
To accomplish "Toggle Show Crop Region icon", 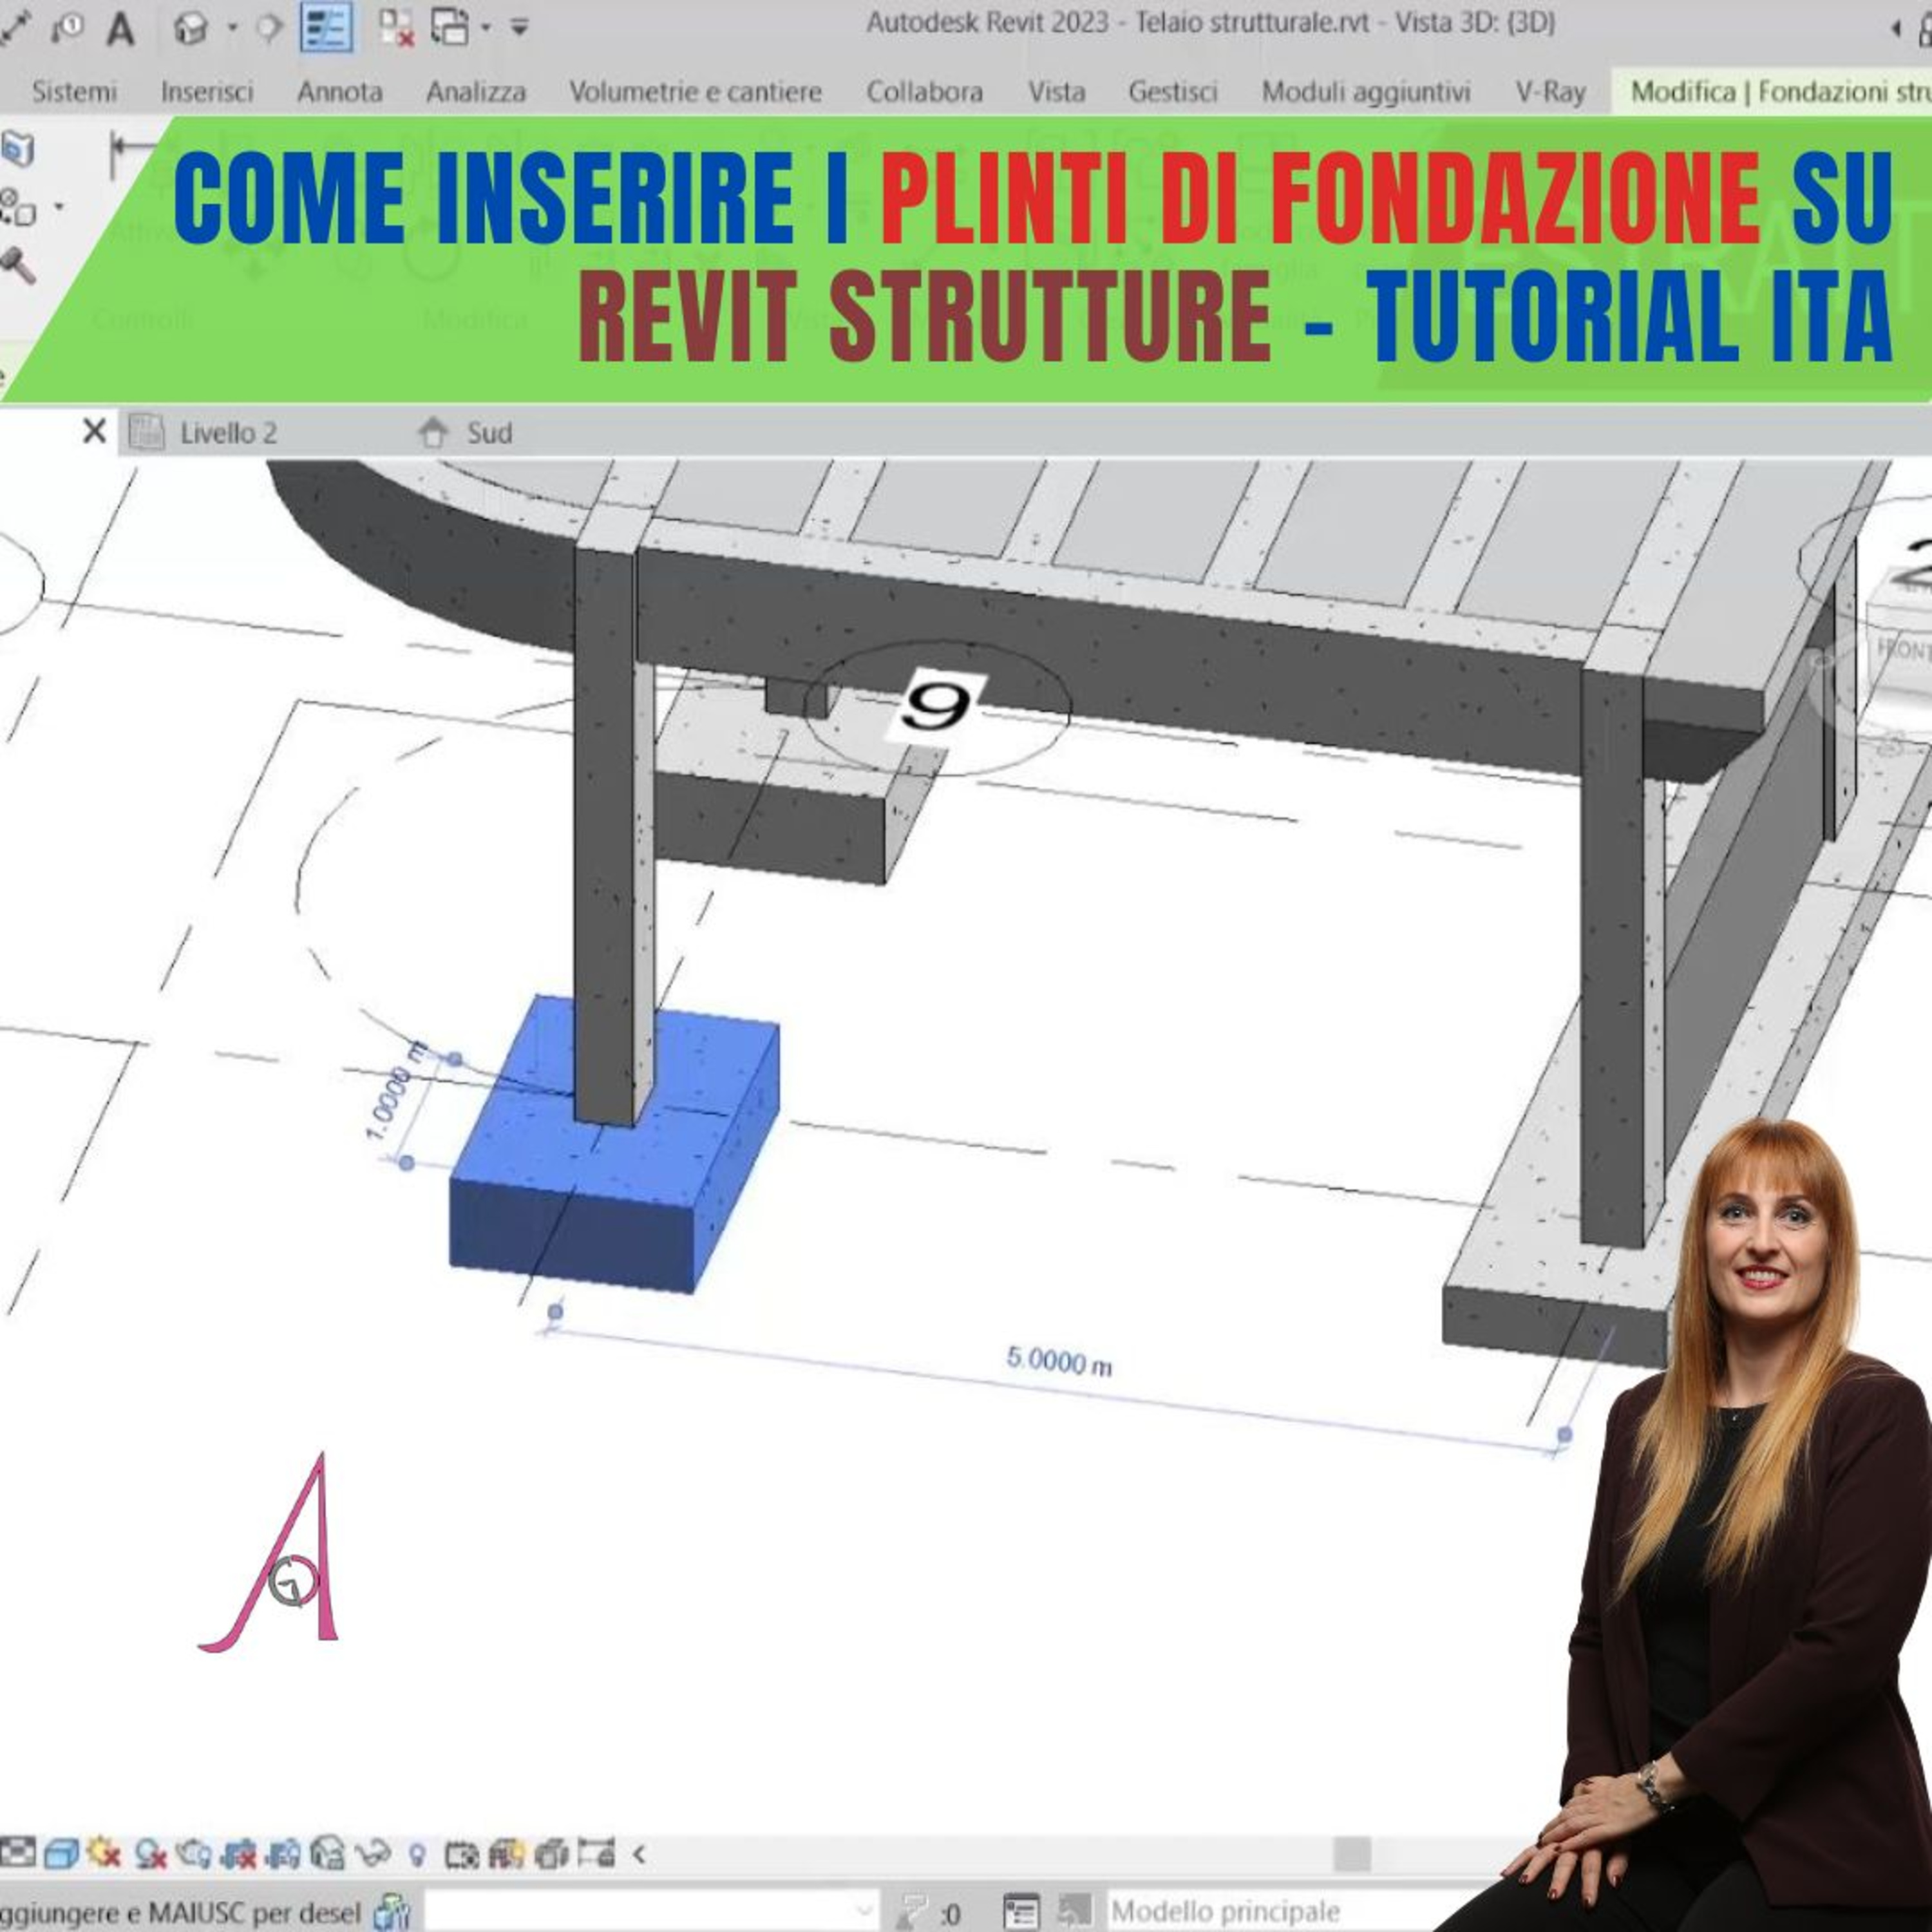I will click(x=284, y=1853).
